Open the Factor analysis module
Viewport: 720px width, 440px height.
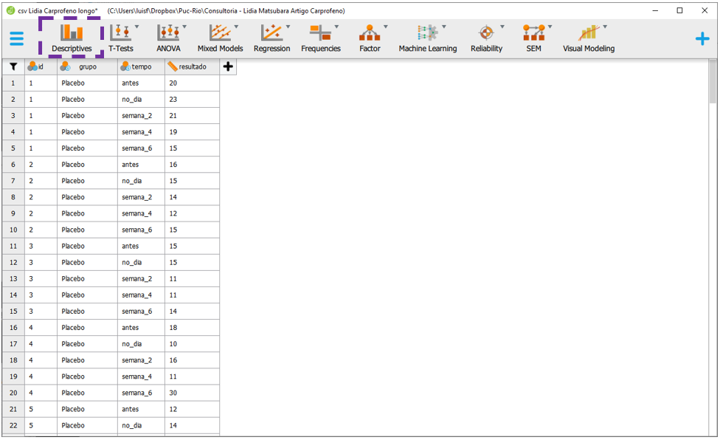[x=370, y=38]
